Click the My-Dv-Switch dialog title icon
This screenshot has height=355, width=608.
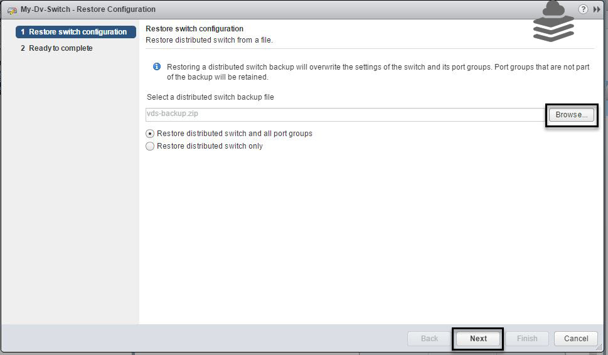pos(12,10)
